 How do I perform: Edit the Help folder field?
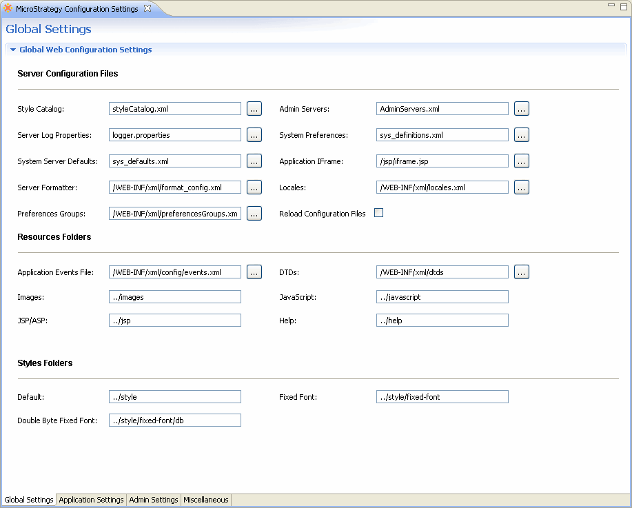pos(442,320)
